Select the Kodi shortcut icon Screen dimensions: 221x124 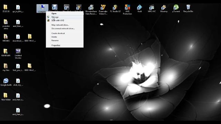(x=140, y=7)
